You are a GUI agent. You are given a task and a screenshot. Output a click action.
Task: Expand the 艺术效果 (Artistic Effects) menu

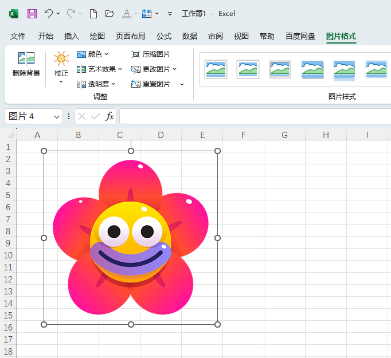(x=99, y=69)
